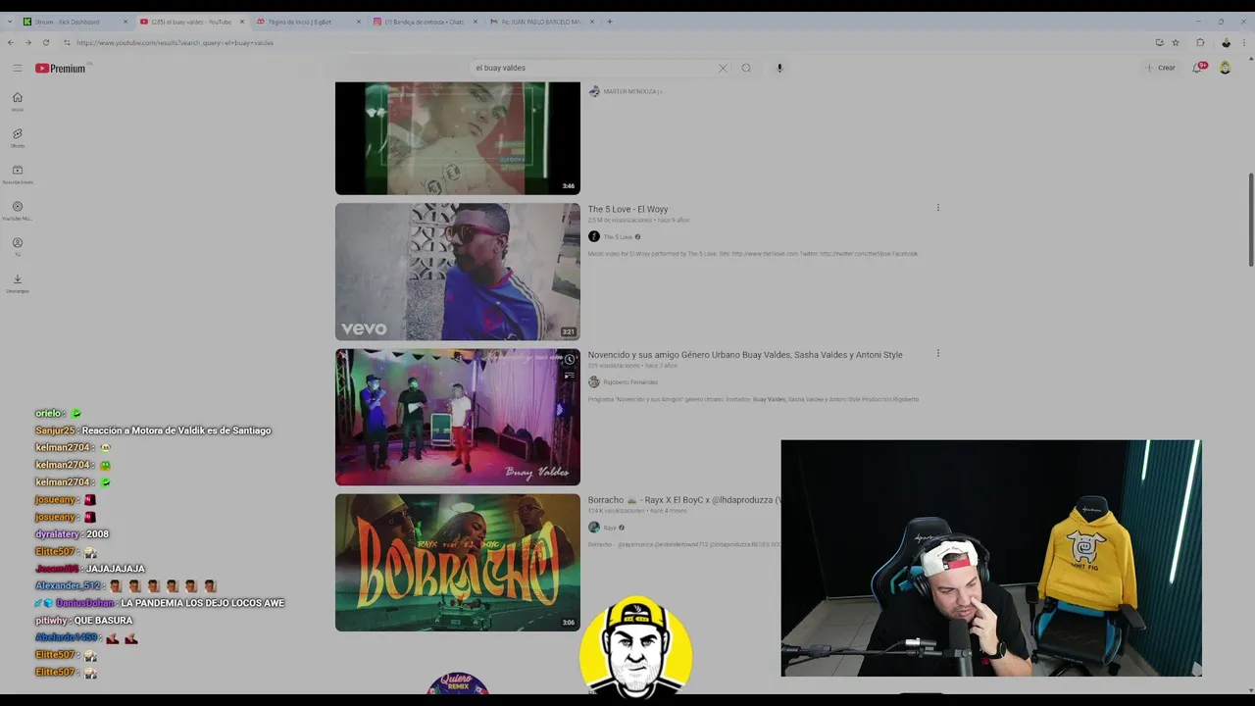Open the Tú profile section in sidebar
This screenshot has height=706, width=1255.
click(x=18, y=246)
